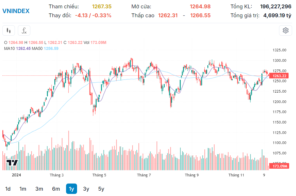Open the fx indicators menu

24,30
